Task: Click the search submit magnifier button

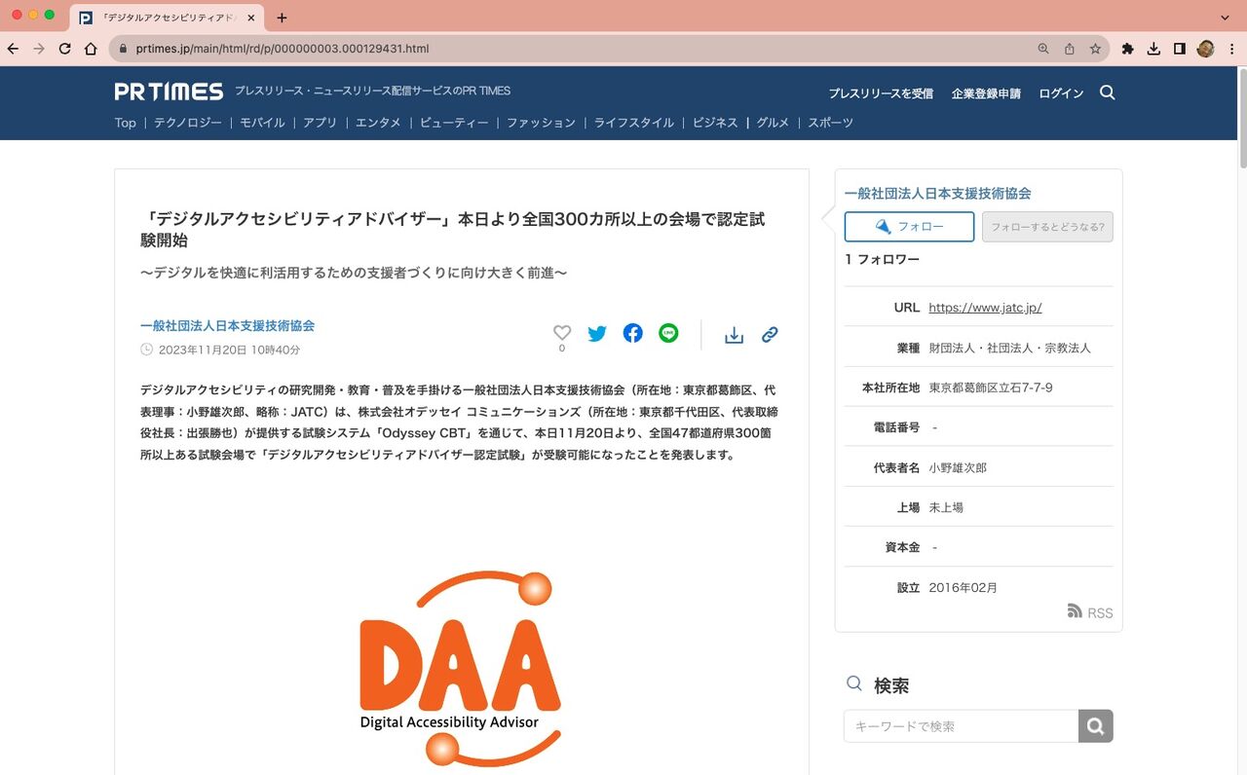Action: 1096,726
